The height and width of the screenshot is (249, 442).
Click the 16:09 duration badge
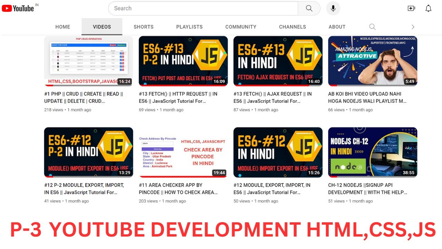point(219,82)
